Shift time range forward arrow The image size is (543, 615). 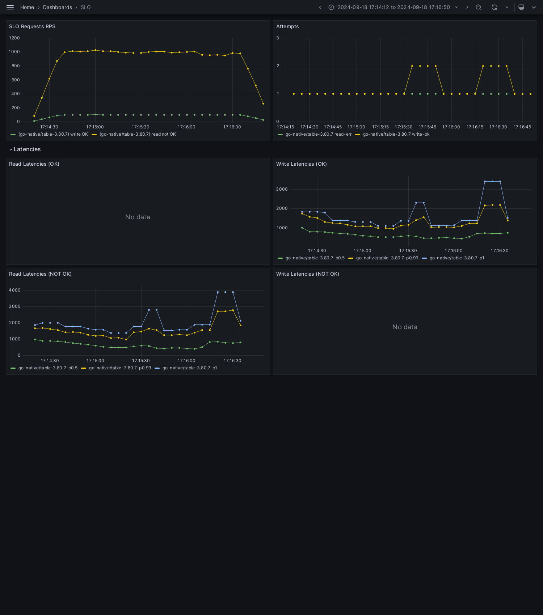click(x=467, y=7)
